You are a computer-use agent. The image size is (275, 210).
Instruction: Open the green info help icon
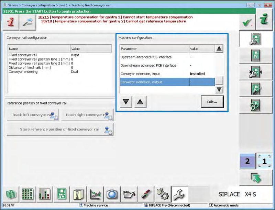[x=264, y=19]
